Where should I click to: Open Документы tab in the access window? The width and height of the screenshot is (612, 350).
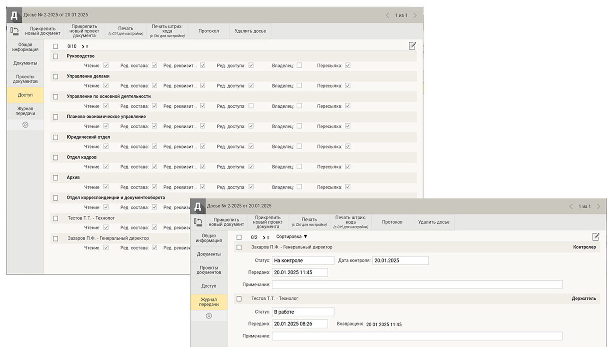pos(25,63)
